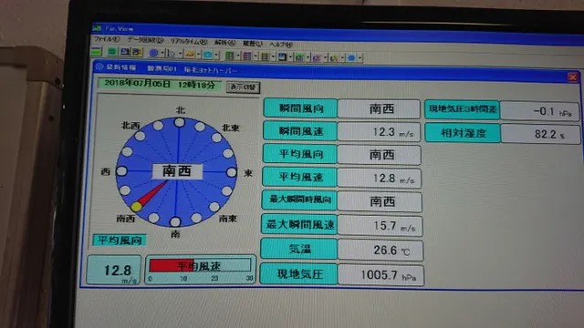Screen dimensions: 584x328
Task: Click the first green icon left of the toolbar
Action: 96,51
